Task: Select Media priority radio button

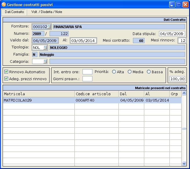Action: (130, 72)
